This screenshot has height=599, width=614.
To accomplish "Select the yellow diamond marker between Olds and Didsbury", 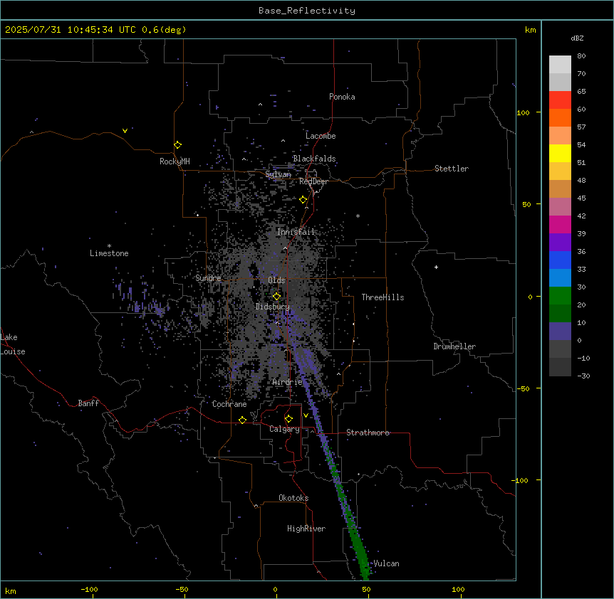I will click(276, 296).
